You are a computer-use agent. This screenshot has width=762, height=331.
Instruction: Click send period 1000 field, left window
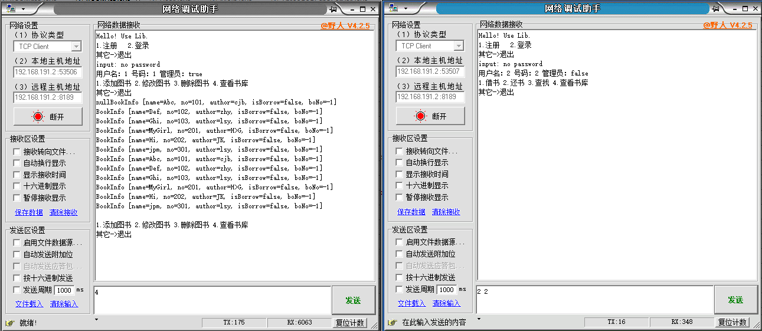(x=64, y=290)
